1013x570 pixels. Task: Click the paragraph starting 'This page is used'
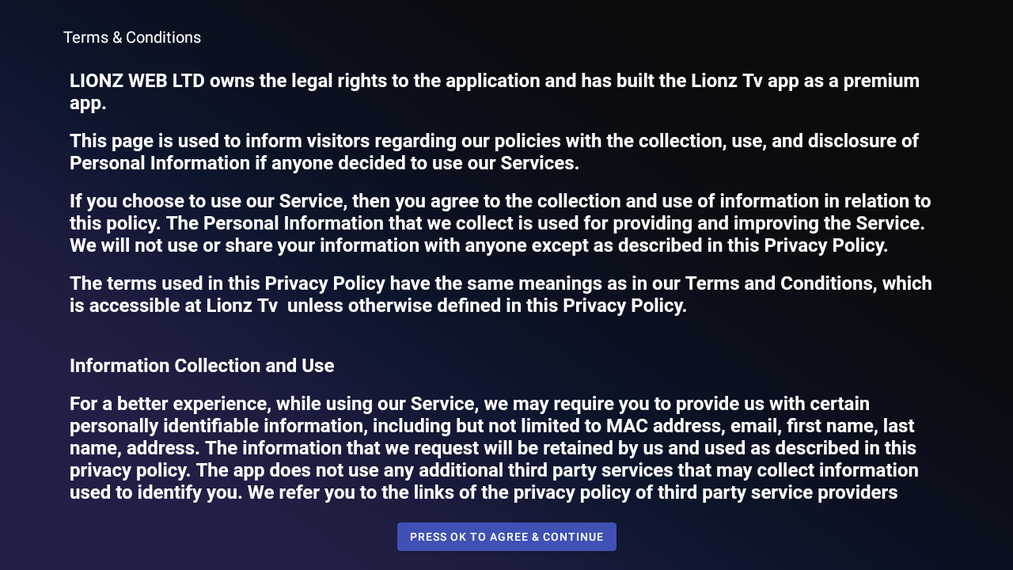494,152
